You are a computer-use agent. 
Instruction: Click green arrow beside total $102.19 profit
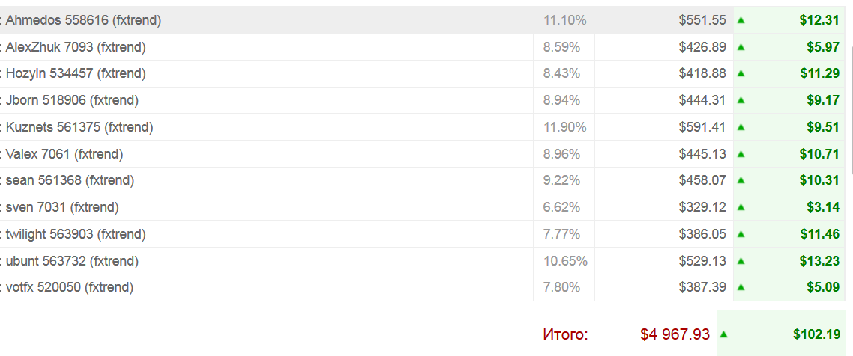(725, 334)
